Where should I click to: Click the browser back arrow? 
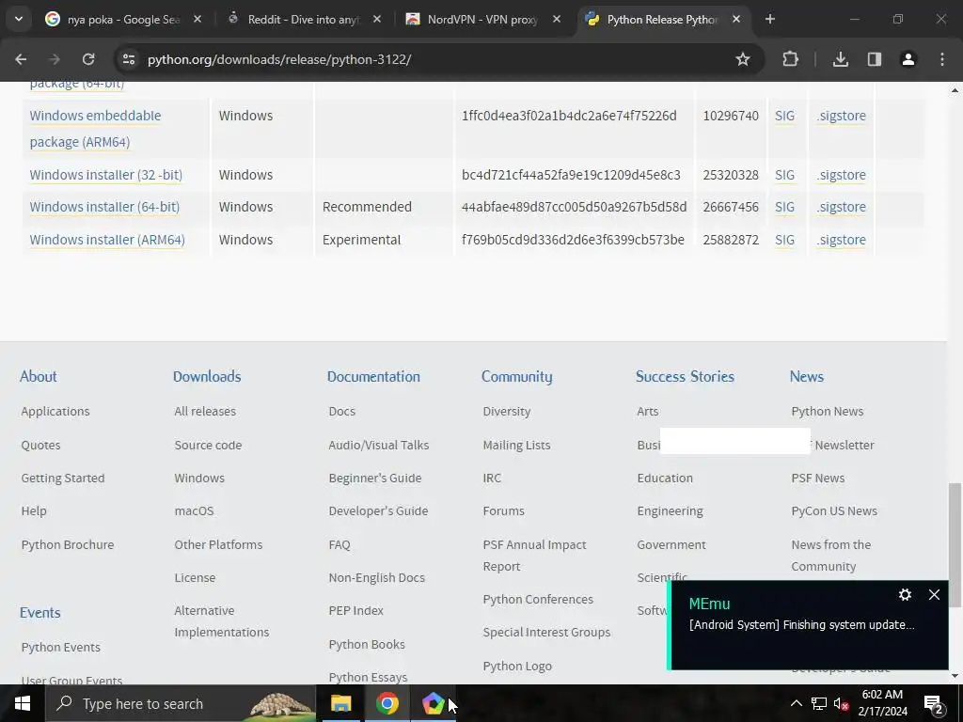tap(21, 59)
